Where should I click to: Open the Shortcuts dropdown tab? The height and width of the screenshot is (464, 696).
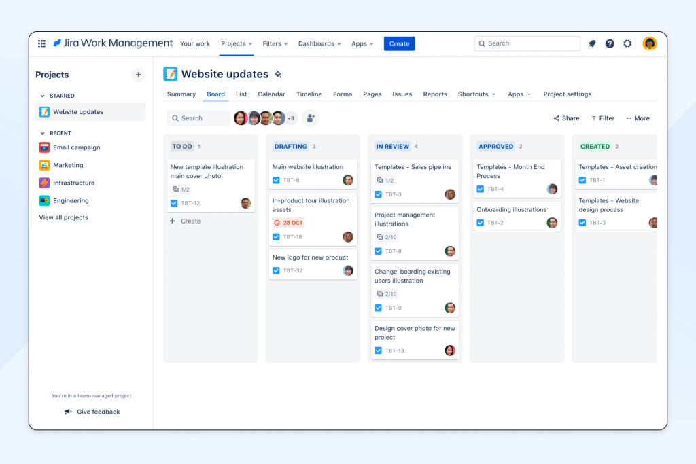click(476, 94)
